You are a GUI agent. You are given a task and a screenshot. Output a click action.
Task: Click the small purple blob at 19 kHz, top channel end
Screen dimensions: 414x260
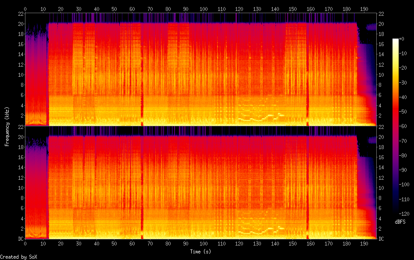coord(371,27)
